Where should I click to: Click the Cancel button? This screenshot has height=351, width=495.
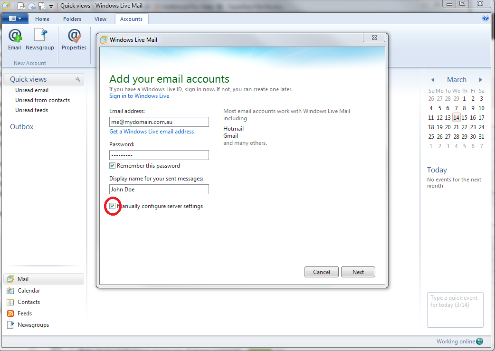[322, 272]
